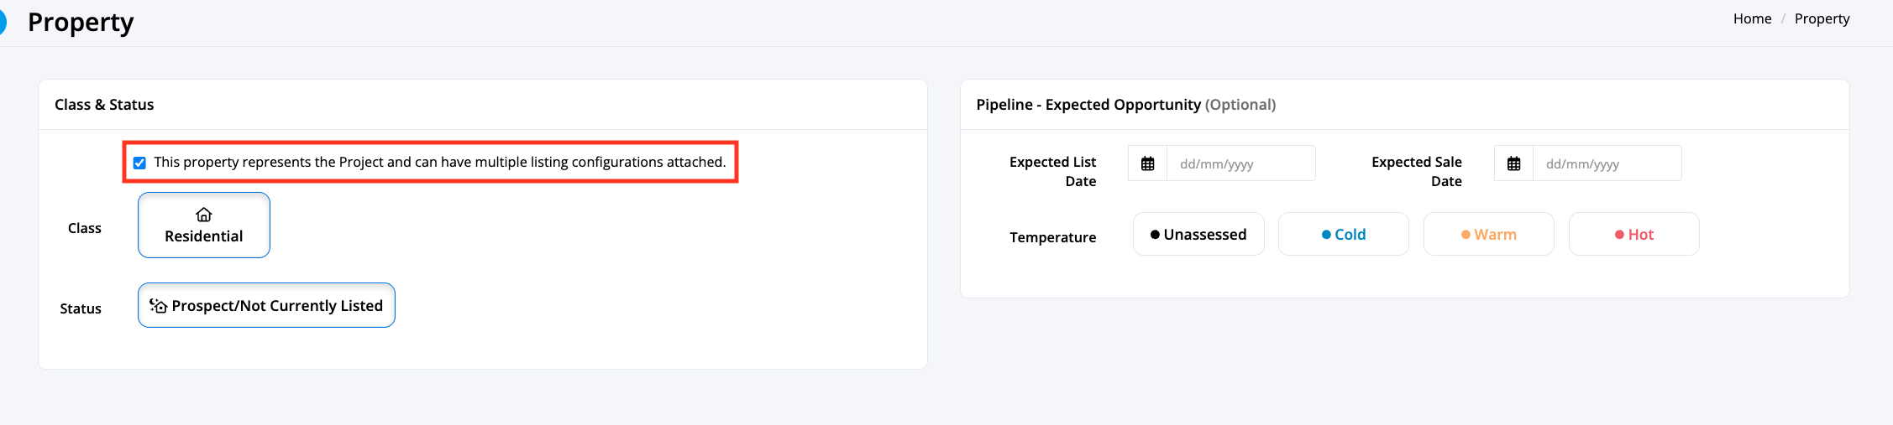
Task: Click the Class & Status panel header
Action: click(104, 105)
